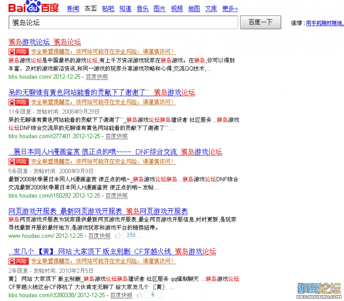Click text 5条回复 - 发帖时间: 2008年9月9日
The image size is (344, 301).
coord(51,171)
